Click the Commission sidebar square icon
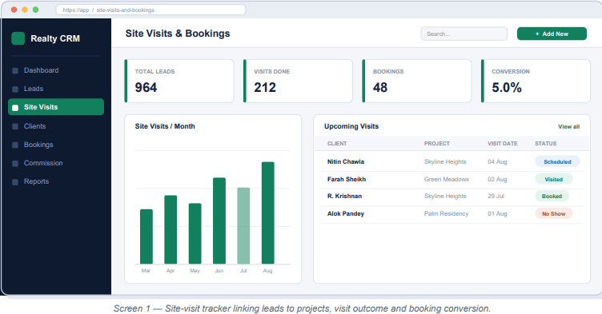 15,163
